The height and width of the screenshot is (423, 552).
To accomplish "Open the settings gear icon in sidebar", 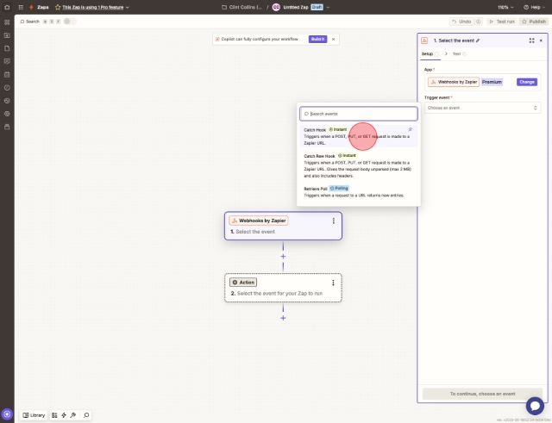I will point(7,114).
